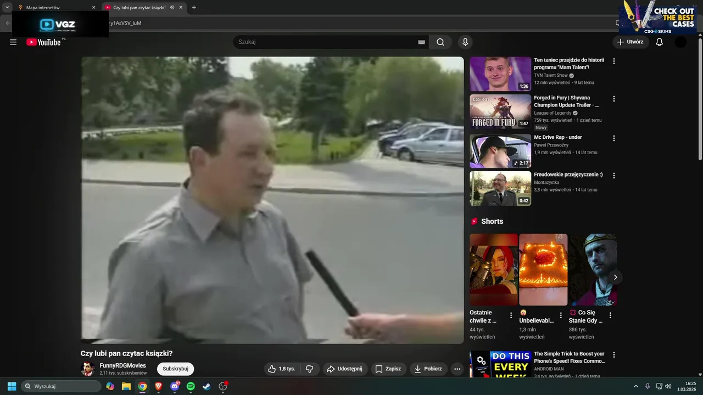Show next Shorts with the arrow
Screen dimensions: 703x395
tap(615, 277)
